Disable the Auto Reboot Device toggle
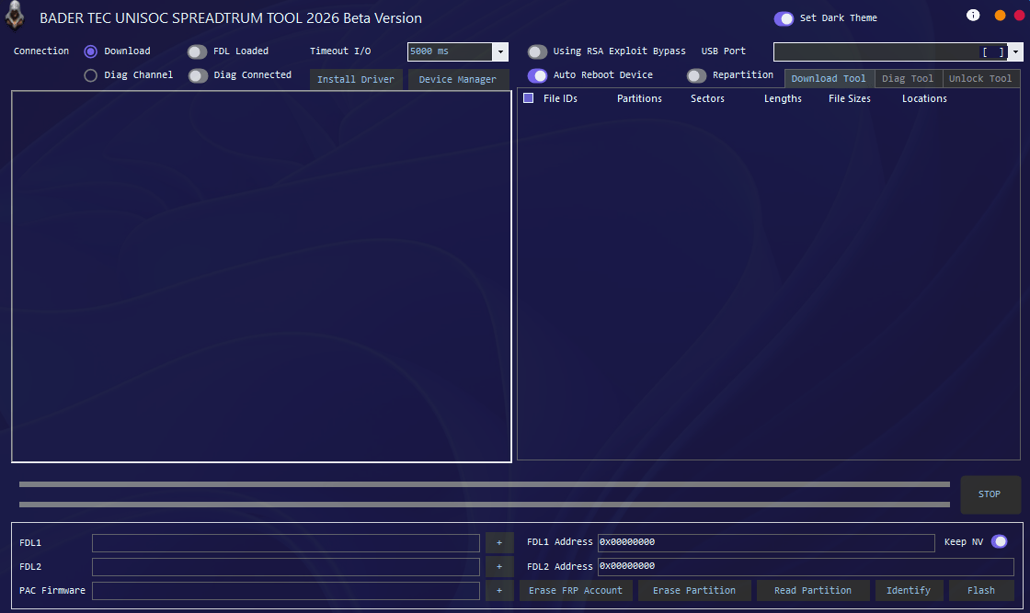 [x=537, y=75]
